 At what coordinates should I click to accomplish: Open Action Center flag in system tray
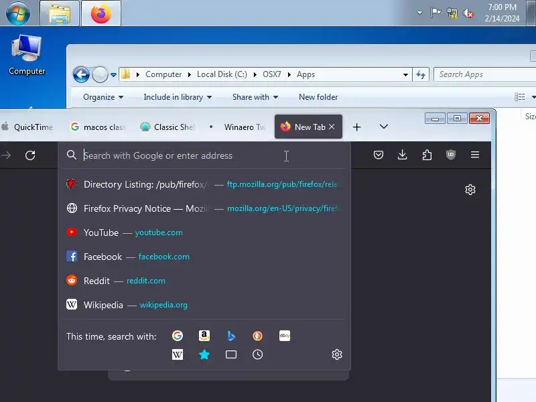(x=435, y=13)
